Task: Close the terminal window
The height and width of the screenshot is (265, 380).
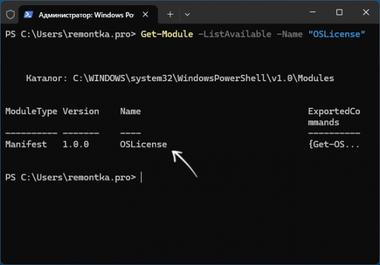Action: point(366,13)
